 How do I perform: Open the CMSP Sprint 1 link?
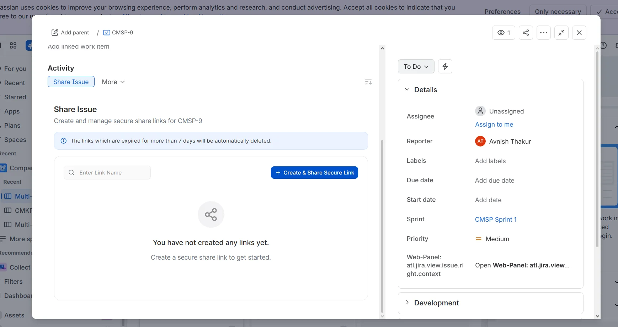(x=496, y=220)
